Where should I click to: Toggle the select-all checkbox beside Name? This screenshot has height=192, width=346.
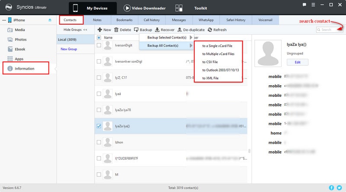[99, 38]
